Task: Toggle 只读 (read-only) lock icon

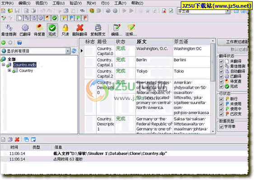Action: click(65, 30)
